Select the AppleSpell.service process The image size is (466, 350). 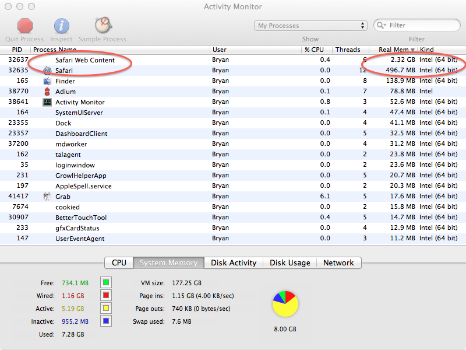[233, 186]
